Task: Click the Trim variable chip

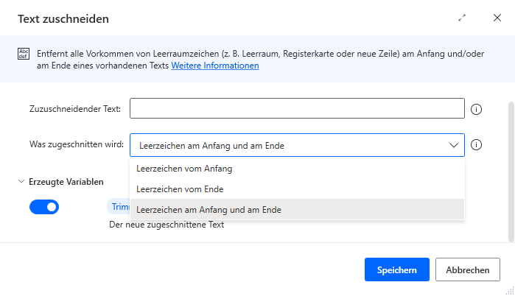Action: [119, 207]
